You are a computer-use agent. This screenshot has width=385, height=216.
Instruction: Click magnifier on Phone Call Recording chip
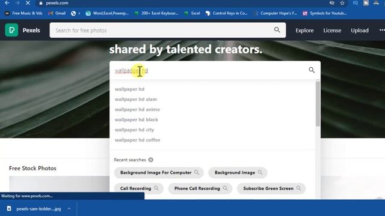pos(225,188)
